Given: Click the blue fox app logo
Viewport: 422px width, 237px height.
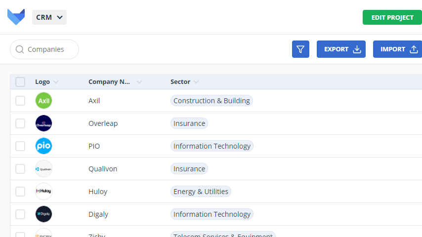Looking at the screenshot, I should (16, 17).
